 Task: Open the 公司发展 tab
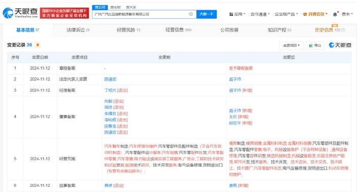(229, 30)
